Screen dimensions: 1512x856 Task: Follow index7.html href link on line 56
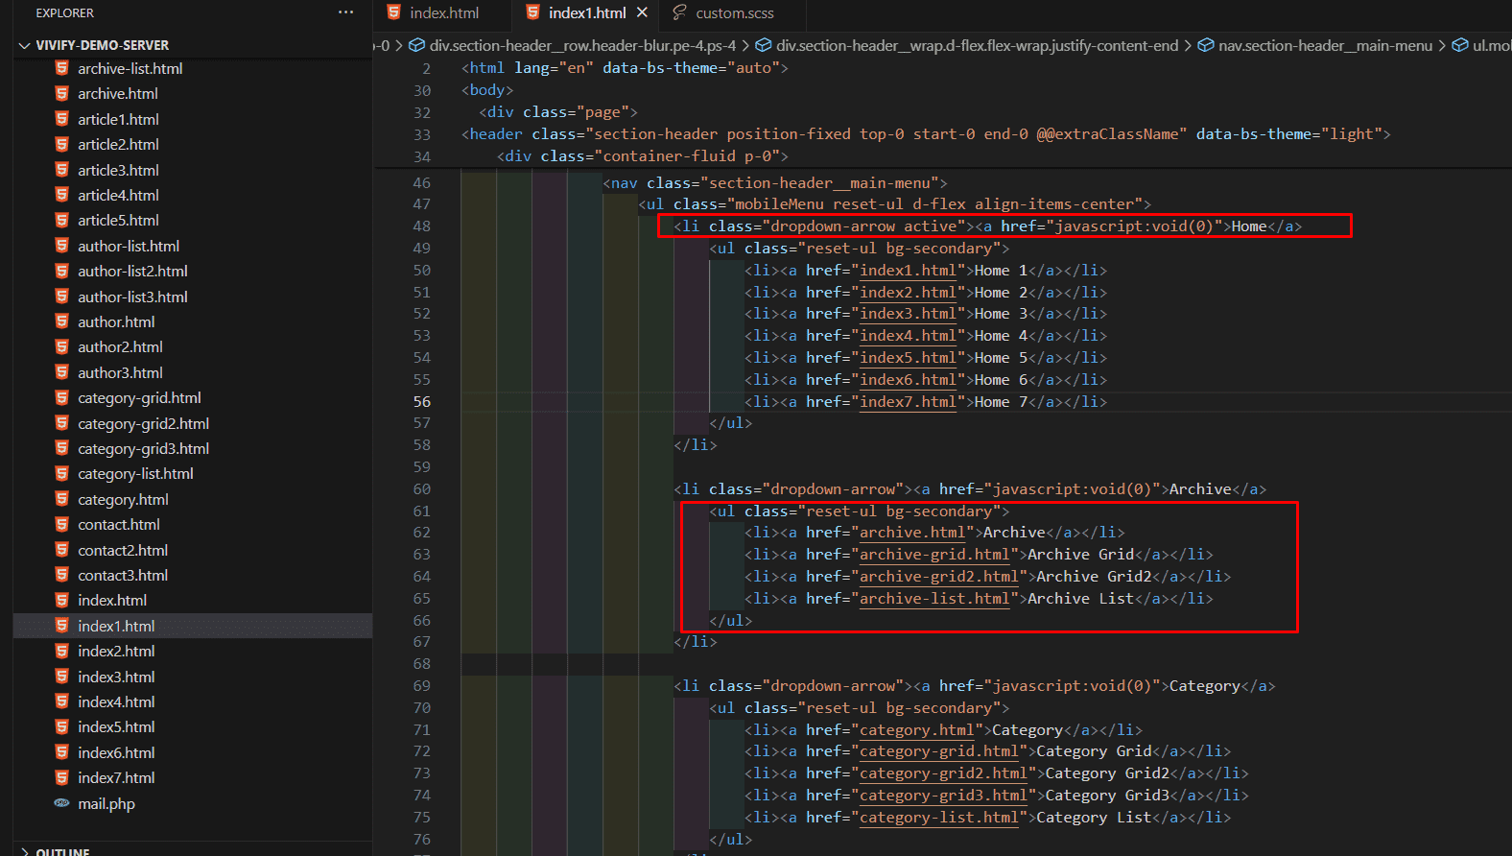click(x=908, y=402)
